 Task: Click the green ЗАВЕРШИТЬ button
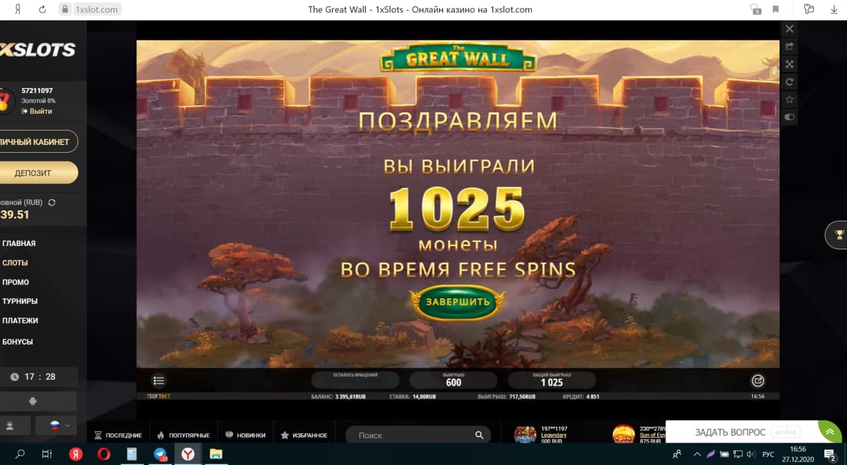[458, 302]
